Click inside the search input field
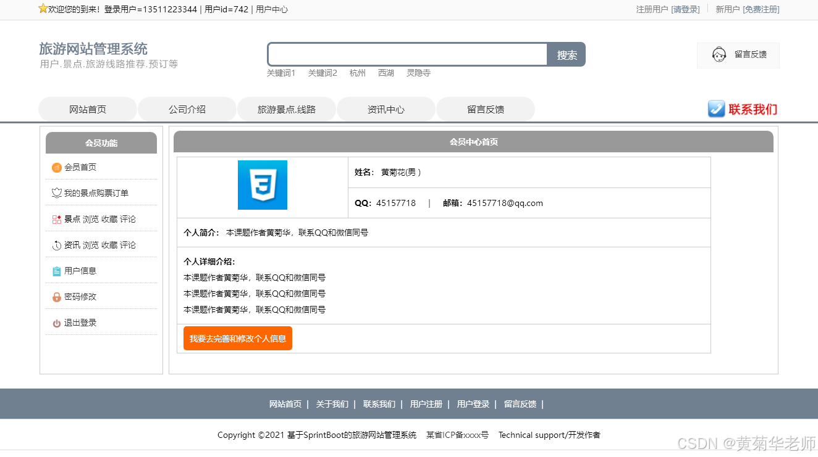This screenshot has width=818, height=457. (x=407, y=54)
